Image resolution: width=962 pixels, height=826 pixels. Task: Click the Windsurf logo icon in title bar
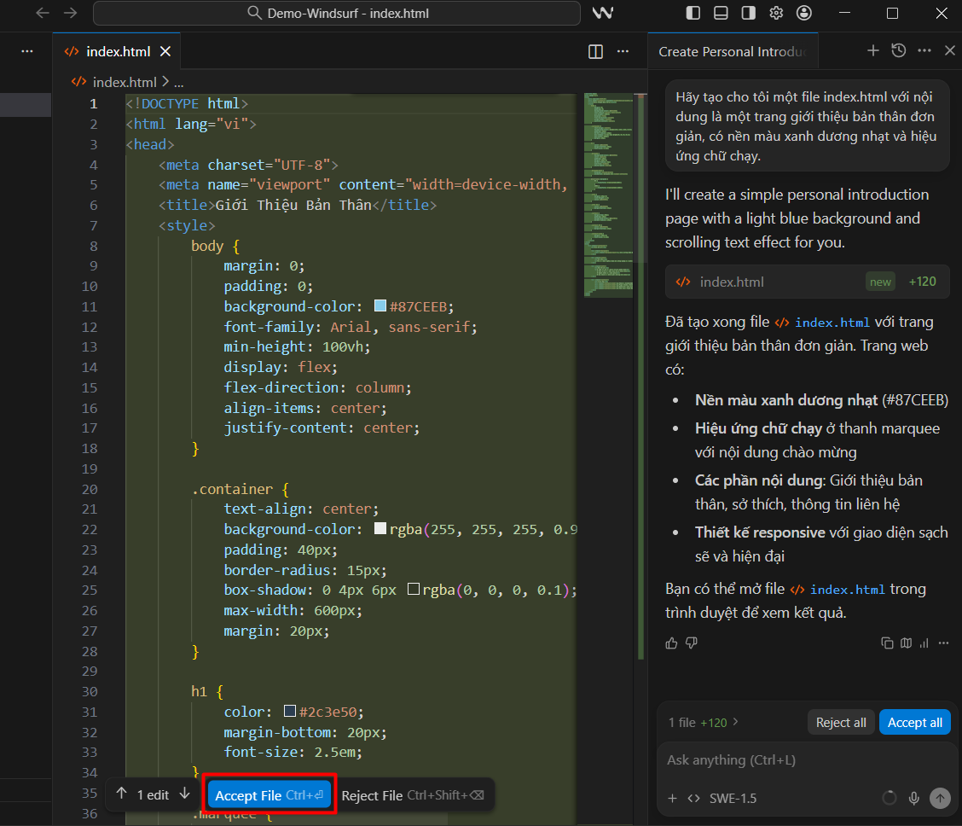point(604,13)
